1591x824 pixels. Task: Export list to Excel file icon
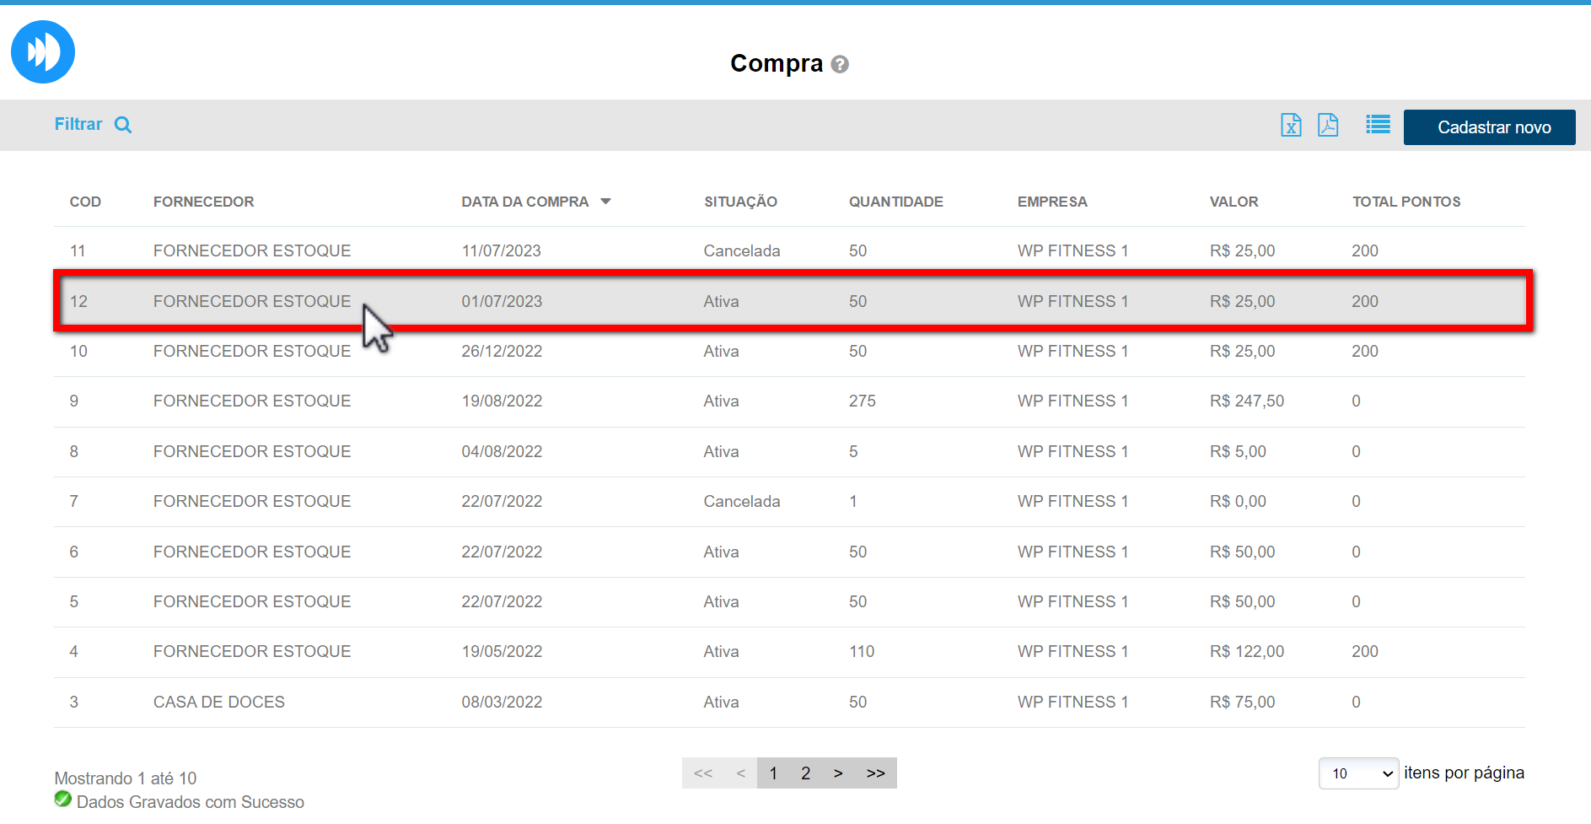point(1290,125)
